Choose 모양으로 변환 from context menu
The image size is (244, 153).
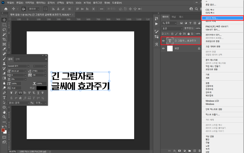tap(211, 69)
